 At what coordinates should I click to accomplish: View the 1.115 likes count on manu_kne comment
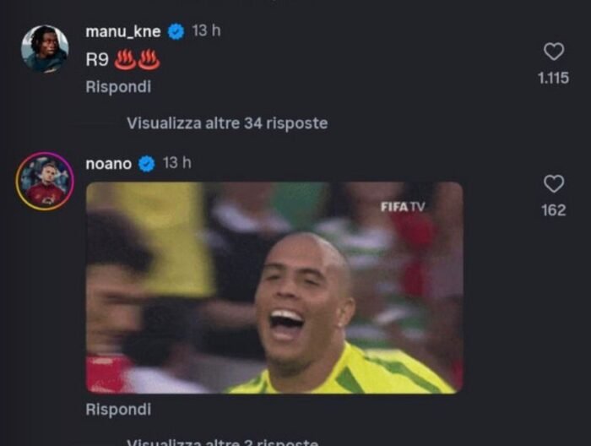click(x=553, y=78)
